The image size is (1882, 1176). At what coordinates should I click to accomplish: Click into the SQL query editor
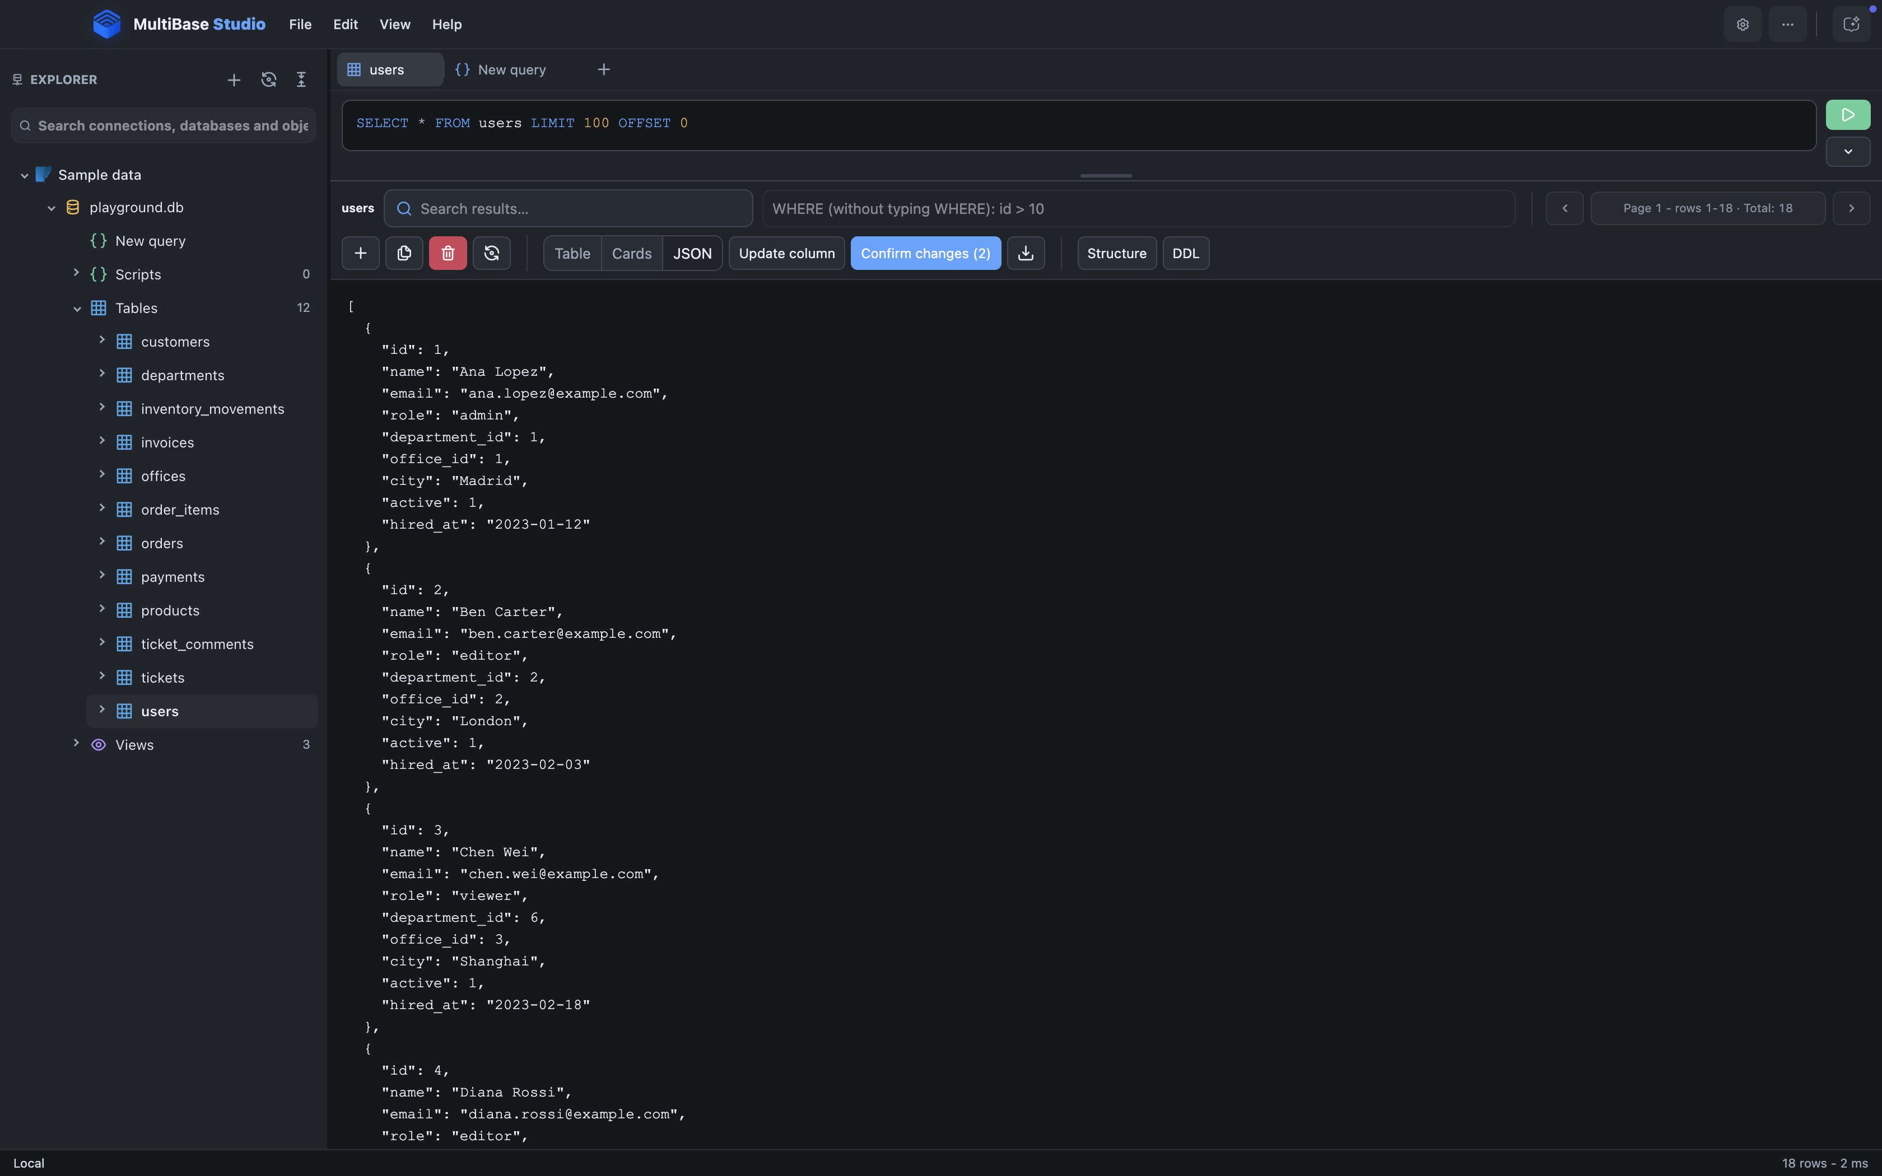pyautogui.click(x=1079, y=125)
